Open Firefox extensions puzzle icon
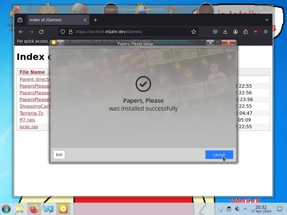 point(246,32)
